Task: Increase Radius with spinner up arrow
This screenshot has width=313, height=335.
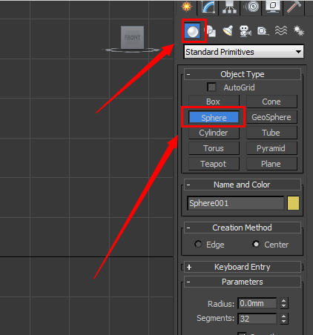Action: (x=284, y=301)
